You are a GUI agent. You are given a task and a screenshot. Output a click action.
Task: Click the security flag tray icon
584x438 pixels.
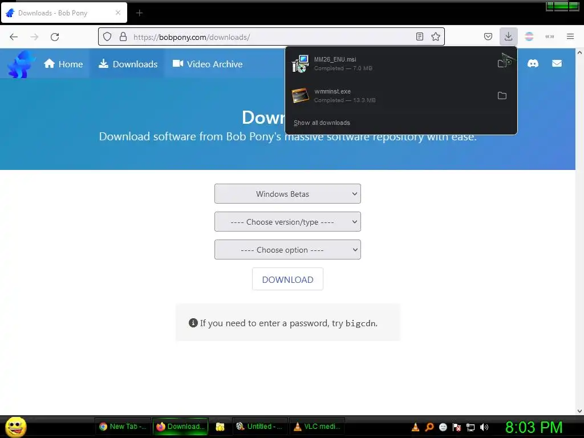457,427
